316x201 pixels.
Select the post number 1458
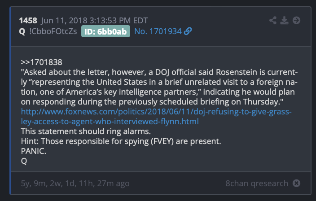28,21
